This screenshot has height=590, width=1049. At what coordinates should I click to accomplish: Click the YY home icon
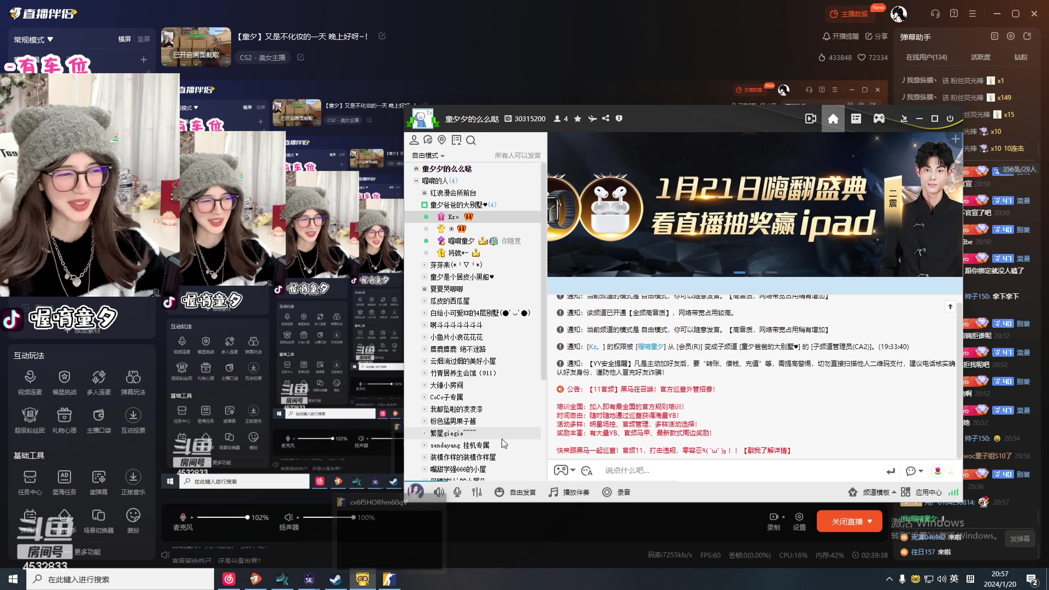click(x=833, y=119)
